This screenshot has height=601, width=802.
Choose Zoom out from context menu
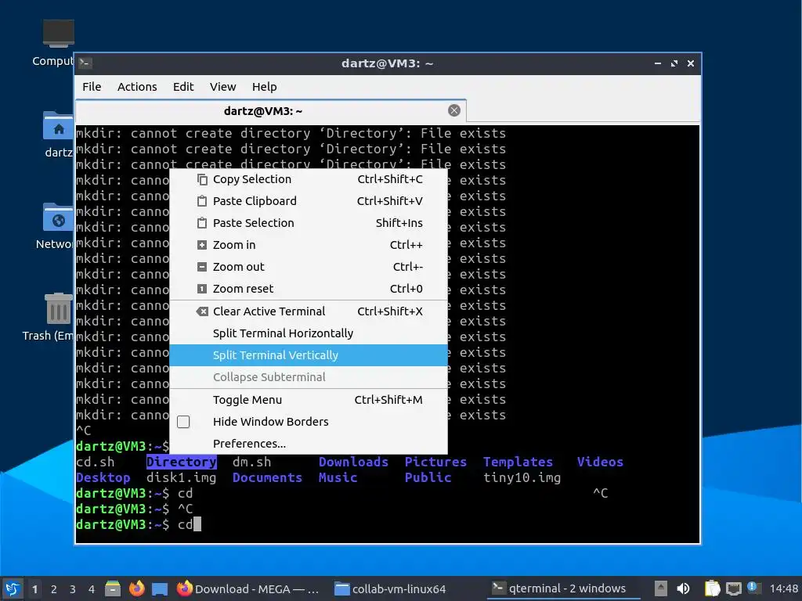309,268
